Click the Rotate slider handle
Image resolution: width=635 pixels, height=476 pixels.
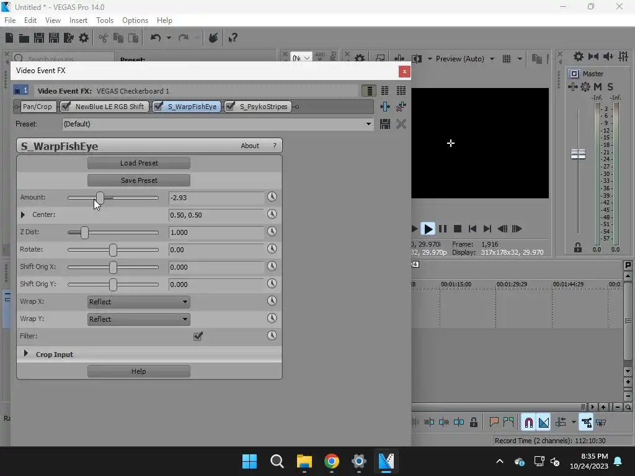(x=113, y=250)
